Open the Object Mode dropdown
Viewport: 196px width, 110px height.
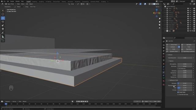(10, 4)
